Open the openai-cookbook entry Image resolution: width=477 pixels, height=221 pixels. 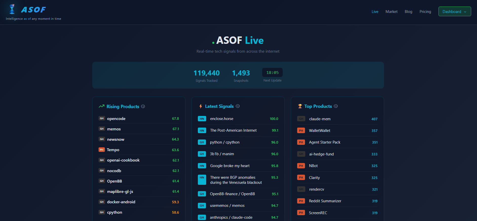123,160
